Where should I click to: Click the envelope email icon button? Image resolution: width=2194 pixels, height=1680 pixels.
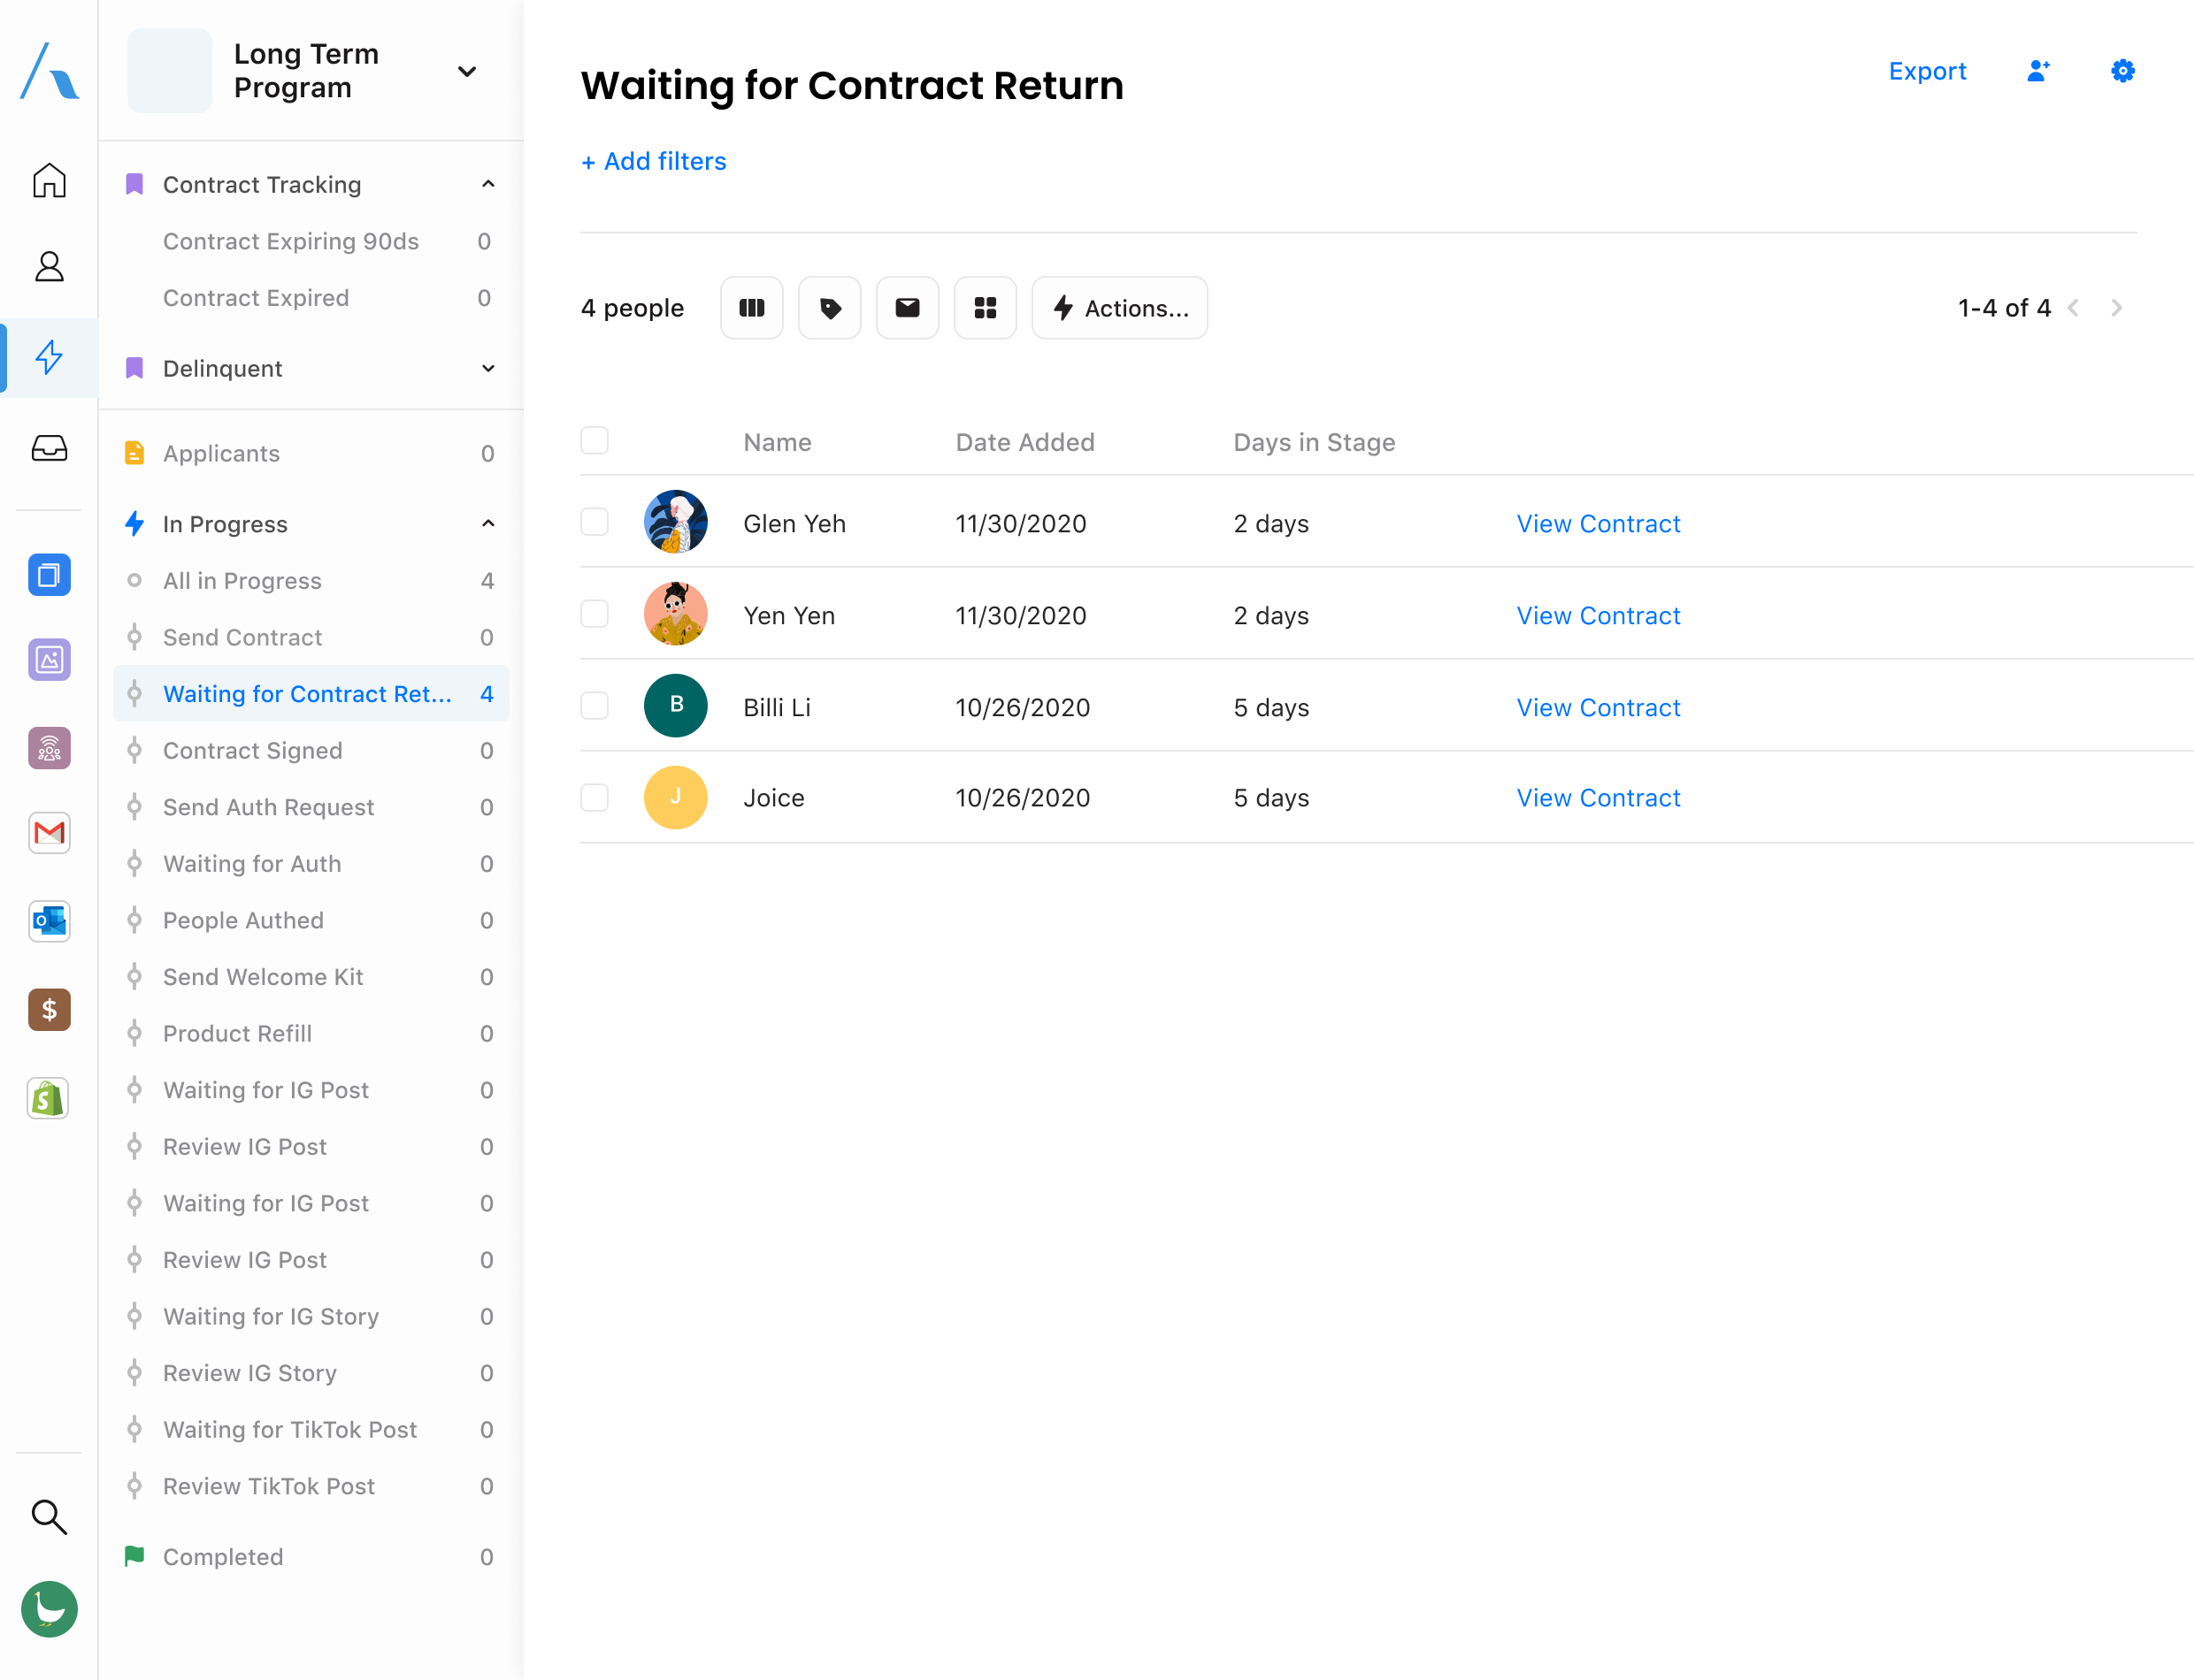pyautogui.click(x=907, y=308)
